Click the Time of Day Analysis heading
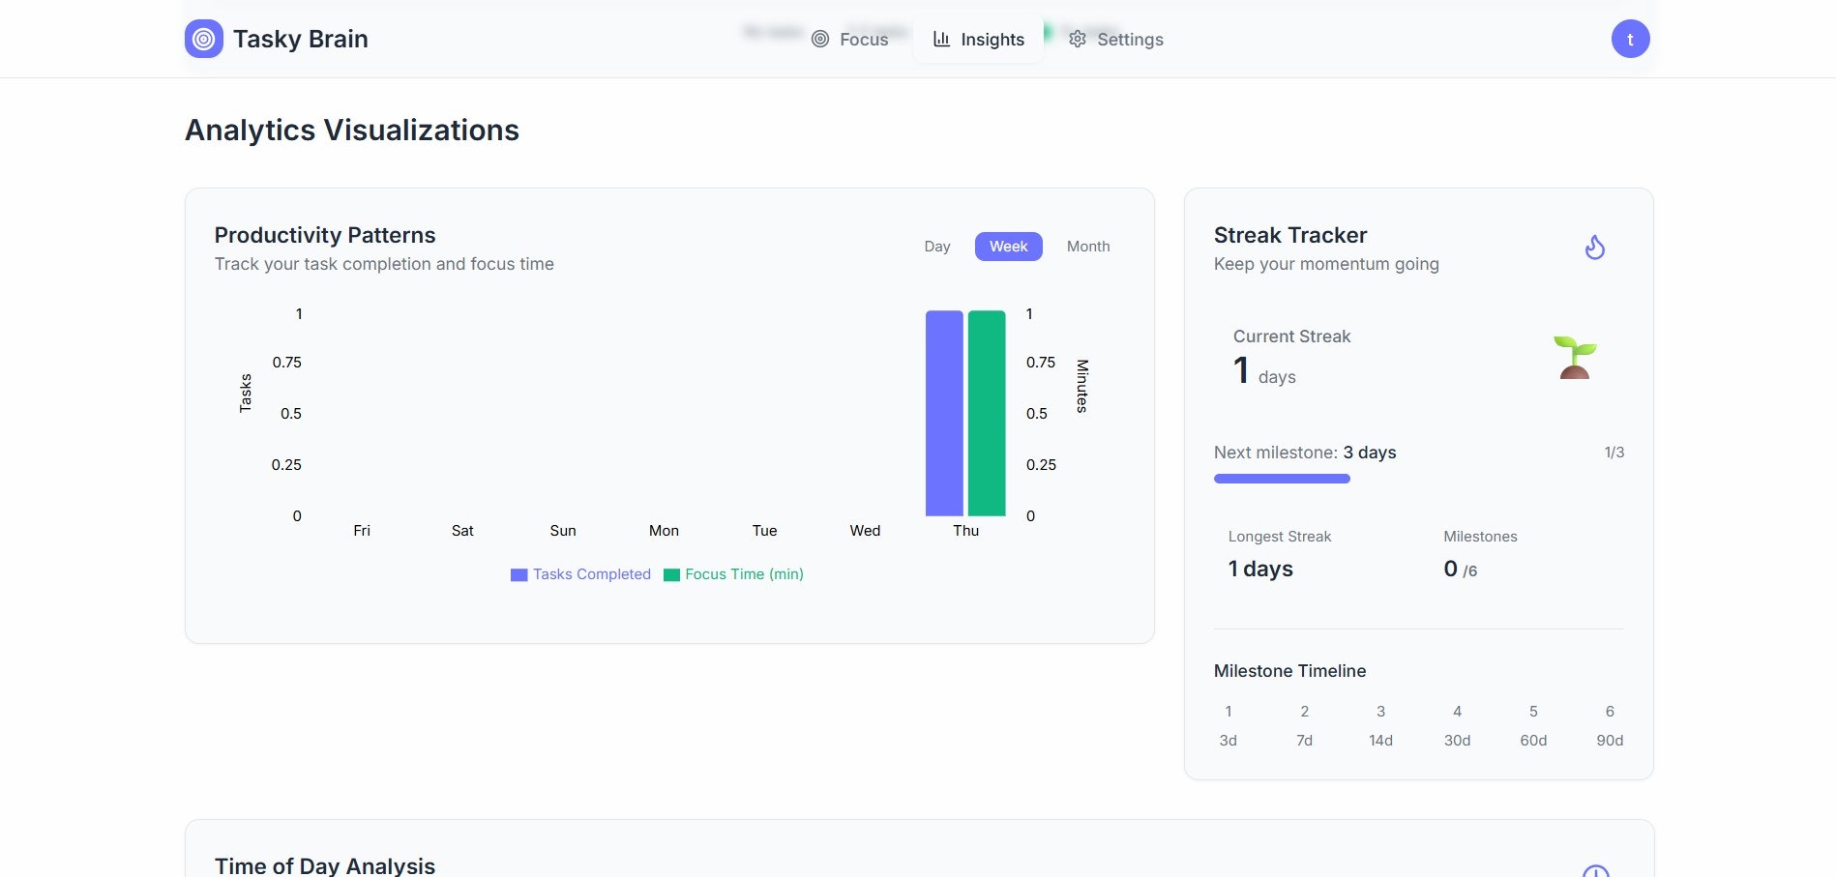Screen dimensions: 1836x877 pos(325,865)
